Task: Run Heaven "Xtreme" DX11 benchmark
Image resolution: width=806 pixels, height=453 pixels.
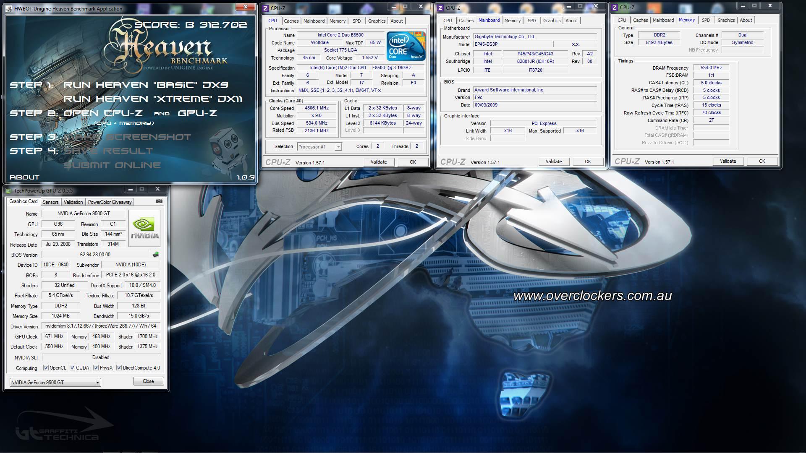Action: tap(153, 99)
